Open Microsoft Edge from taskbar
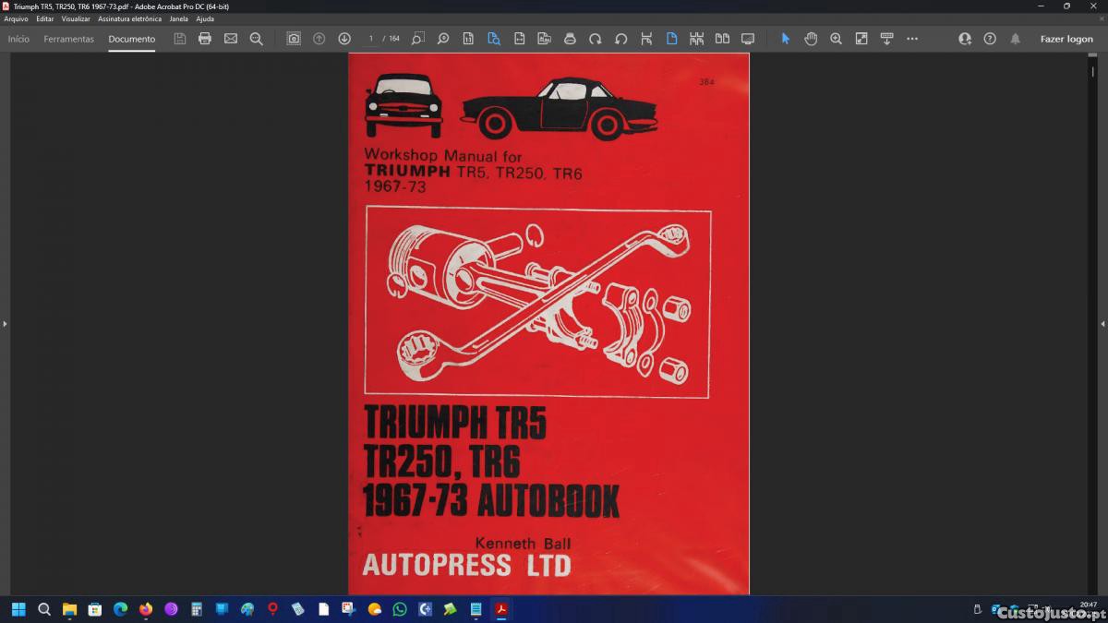The height and width of the screenshot is (623, 1108). point(120,609)
